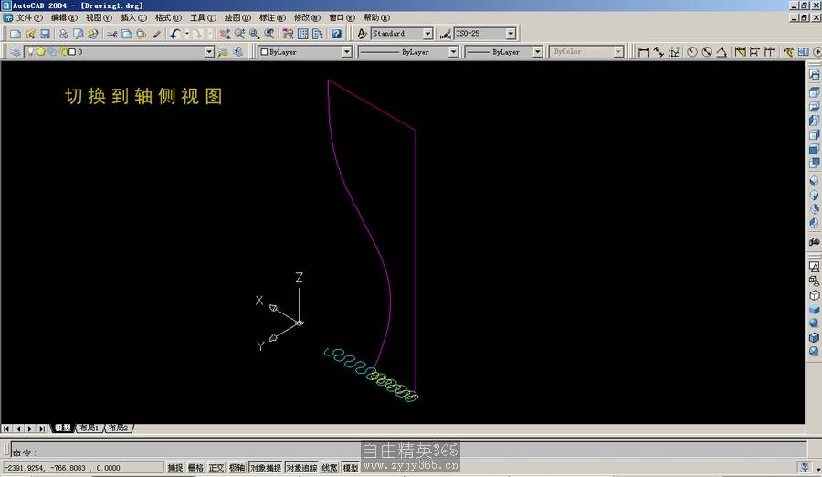The width and height of the screenshot is (822, 477).
Task: Open the Layer Properties Manager icon
Action: [x=16, y=52]
